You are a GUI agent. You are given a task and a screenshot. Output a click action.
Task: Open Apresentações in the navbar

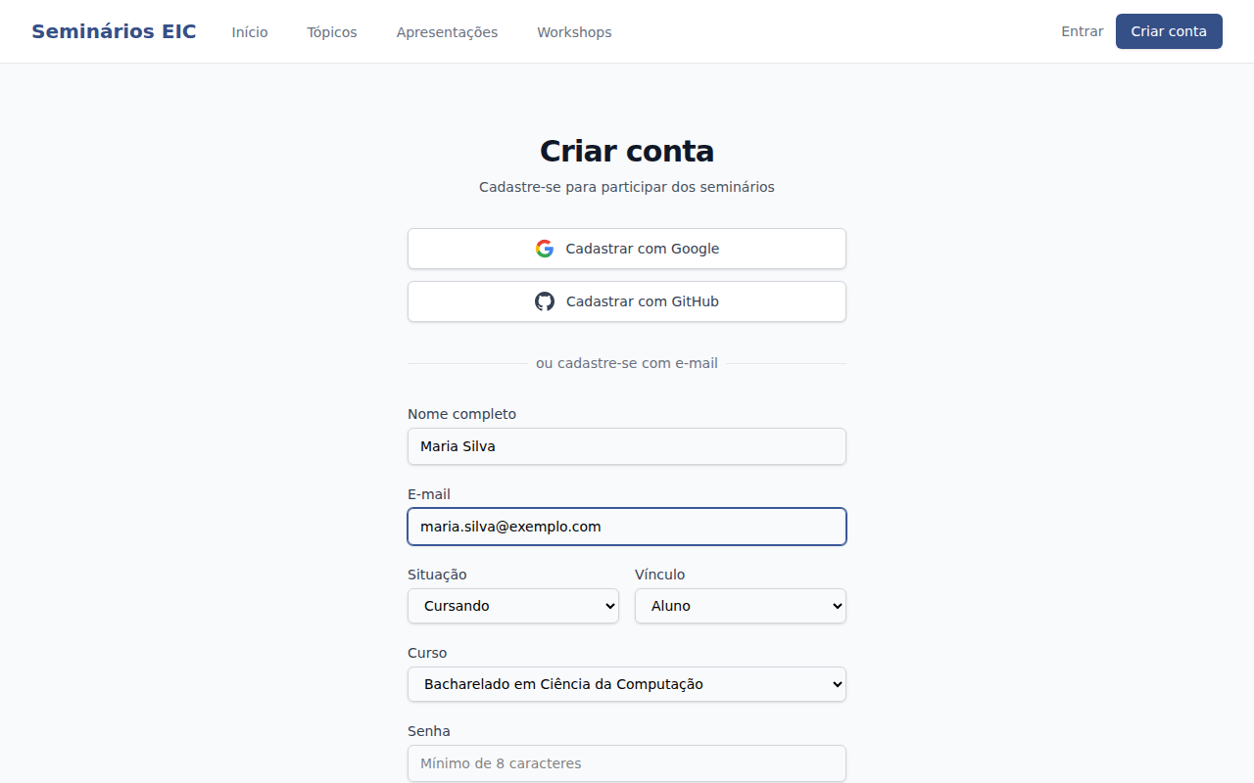click(x=447, y=32)
